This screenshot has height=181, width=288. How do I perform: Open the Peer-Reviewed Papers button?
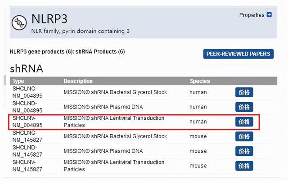[x=238, y=54]
